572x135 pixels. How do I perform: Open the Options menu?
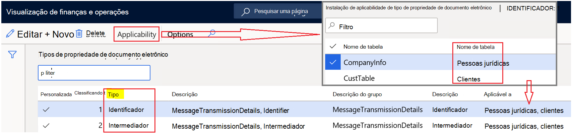(x=180, y=34)
